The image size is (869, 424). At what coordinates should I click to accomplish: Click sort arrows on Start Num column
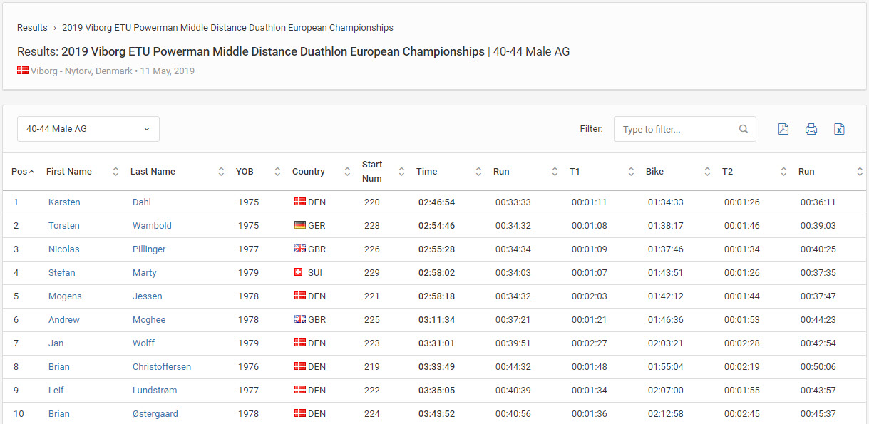(x=401, y=172)
